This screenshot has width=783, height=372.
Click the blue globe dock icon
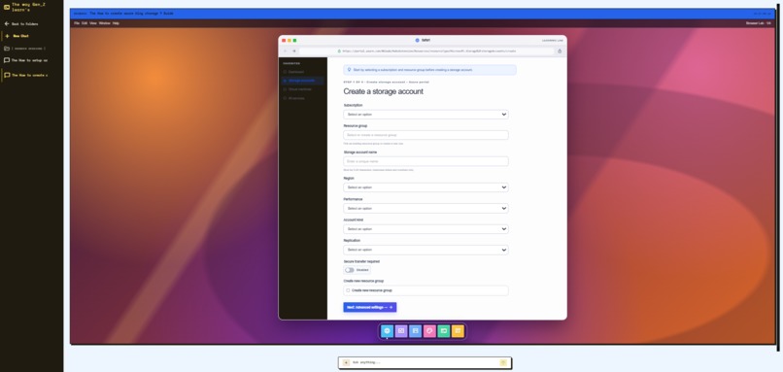click(x=387, y=331)
